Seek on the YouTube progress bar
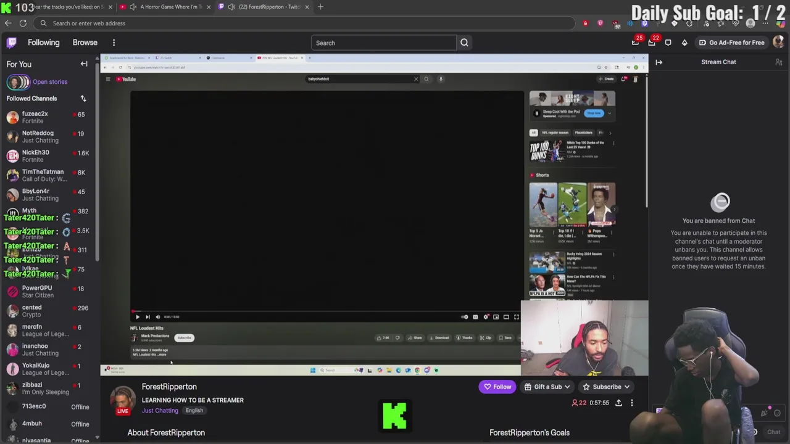790x444 pixels. 326,311
